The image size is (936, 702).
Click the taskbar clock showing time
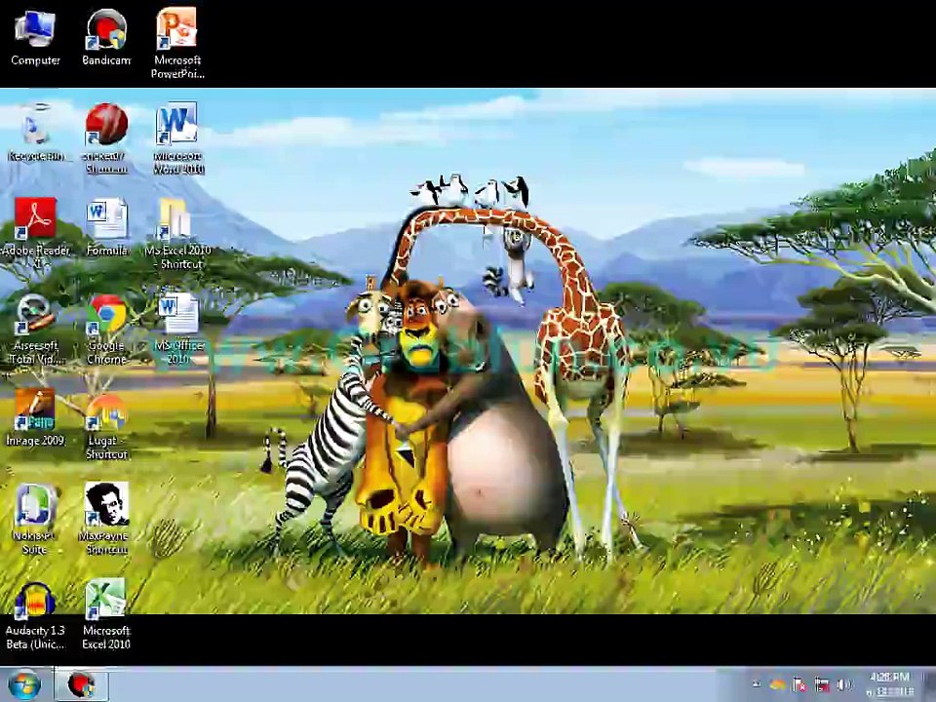coord(890,684)
